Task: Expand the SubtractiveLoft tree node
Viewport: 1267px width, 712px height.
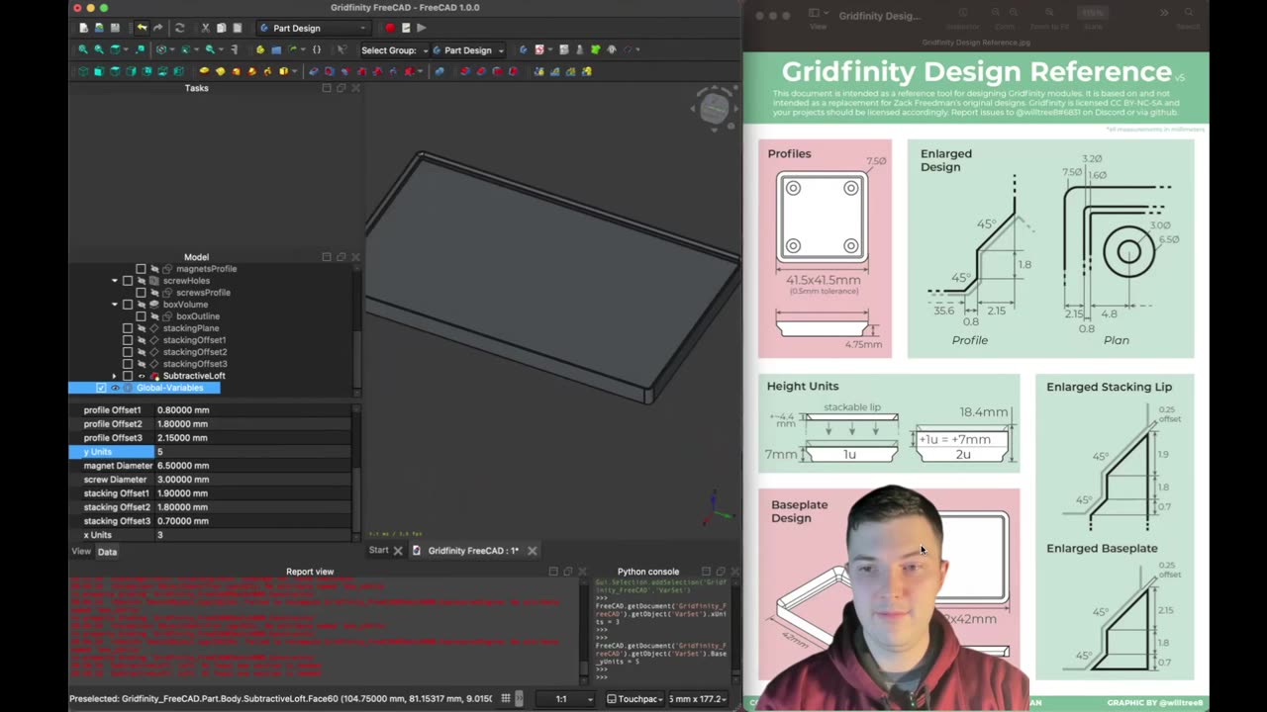Action: 115,376
